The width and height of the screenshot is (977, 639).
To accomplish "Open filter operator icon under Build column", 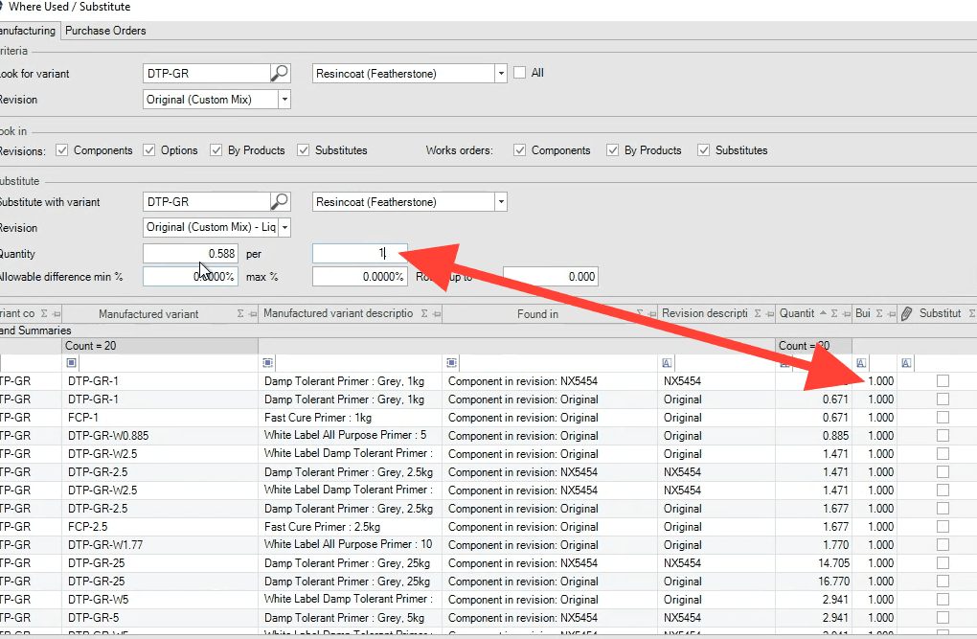I will [x=861, y=363].
